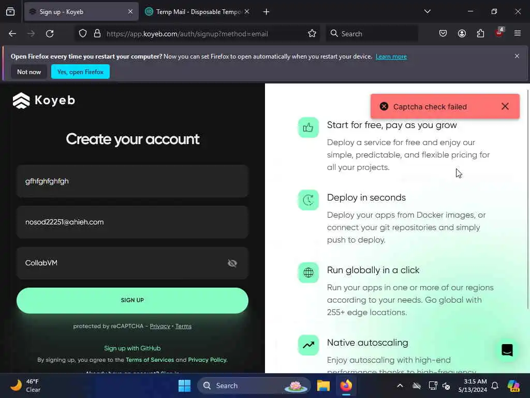
Task: Click the Firefox Search box
Action: click(x=372, y=34)
